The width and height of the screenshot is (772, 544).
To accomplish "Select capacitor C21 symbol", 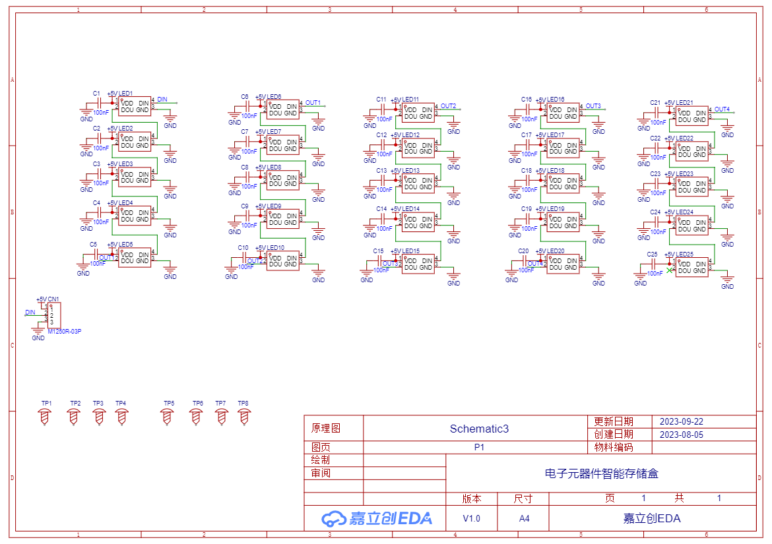I will pos(657,113).
